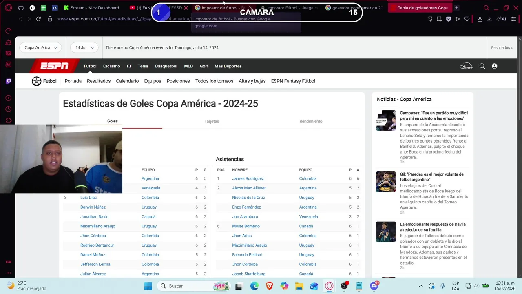Open ESPN Fantasy Fútbol link
Viewport: 522px width, 294px height.
tap(293, 81)
